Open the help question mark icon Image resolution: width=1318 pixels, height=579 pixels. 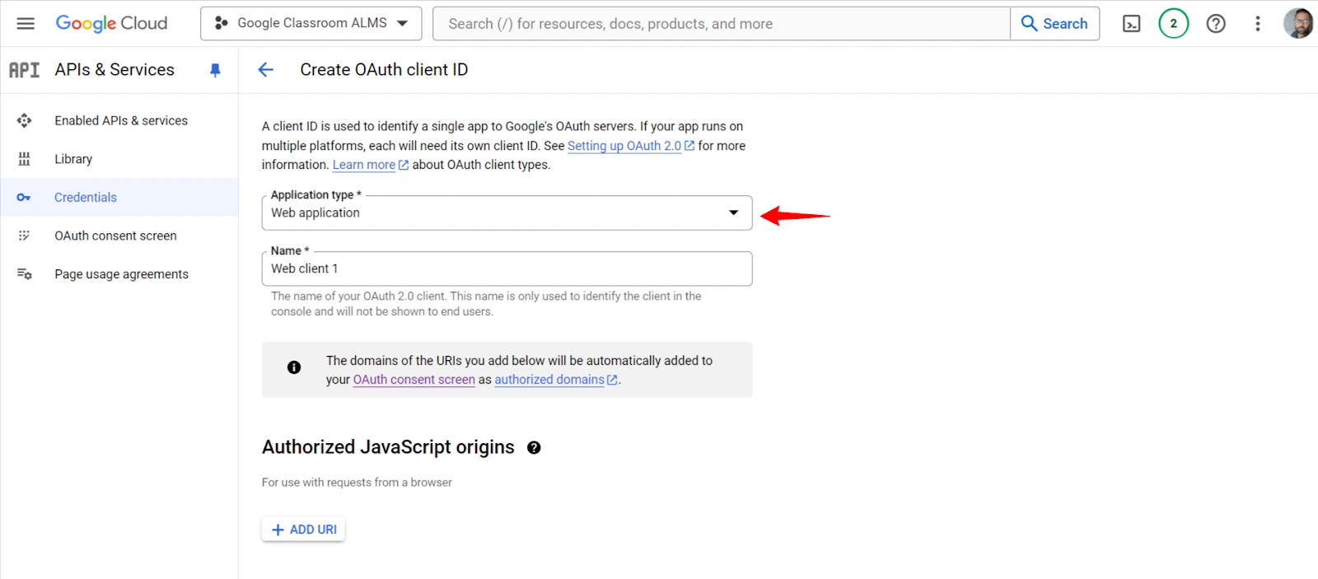click(x=1216, y=23)
